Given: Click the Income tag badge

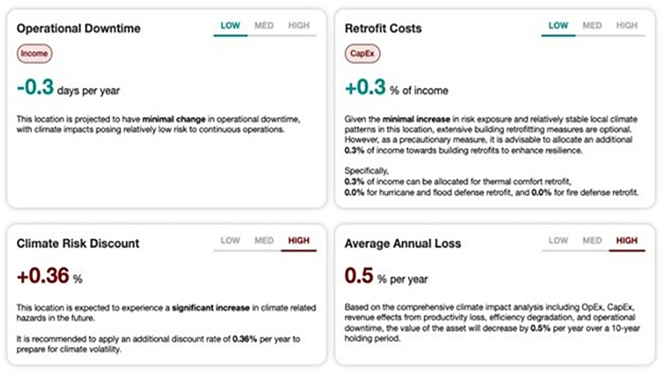Looking at the screenshot, I should 35,53.
